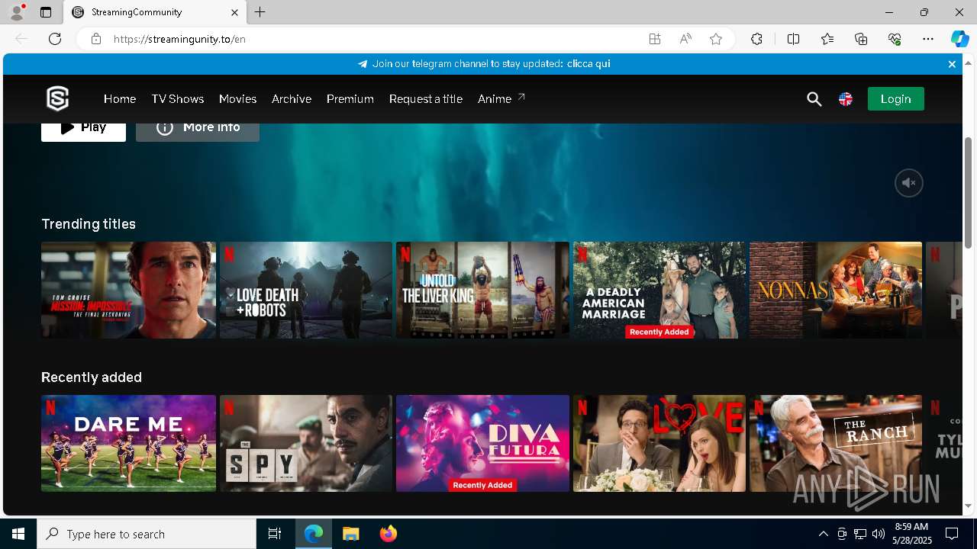Enable Read aloud in address bar
The width and height of the screenshot is (977, 549).
click(685, 39)
